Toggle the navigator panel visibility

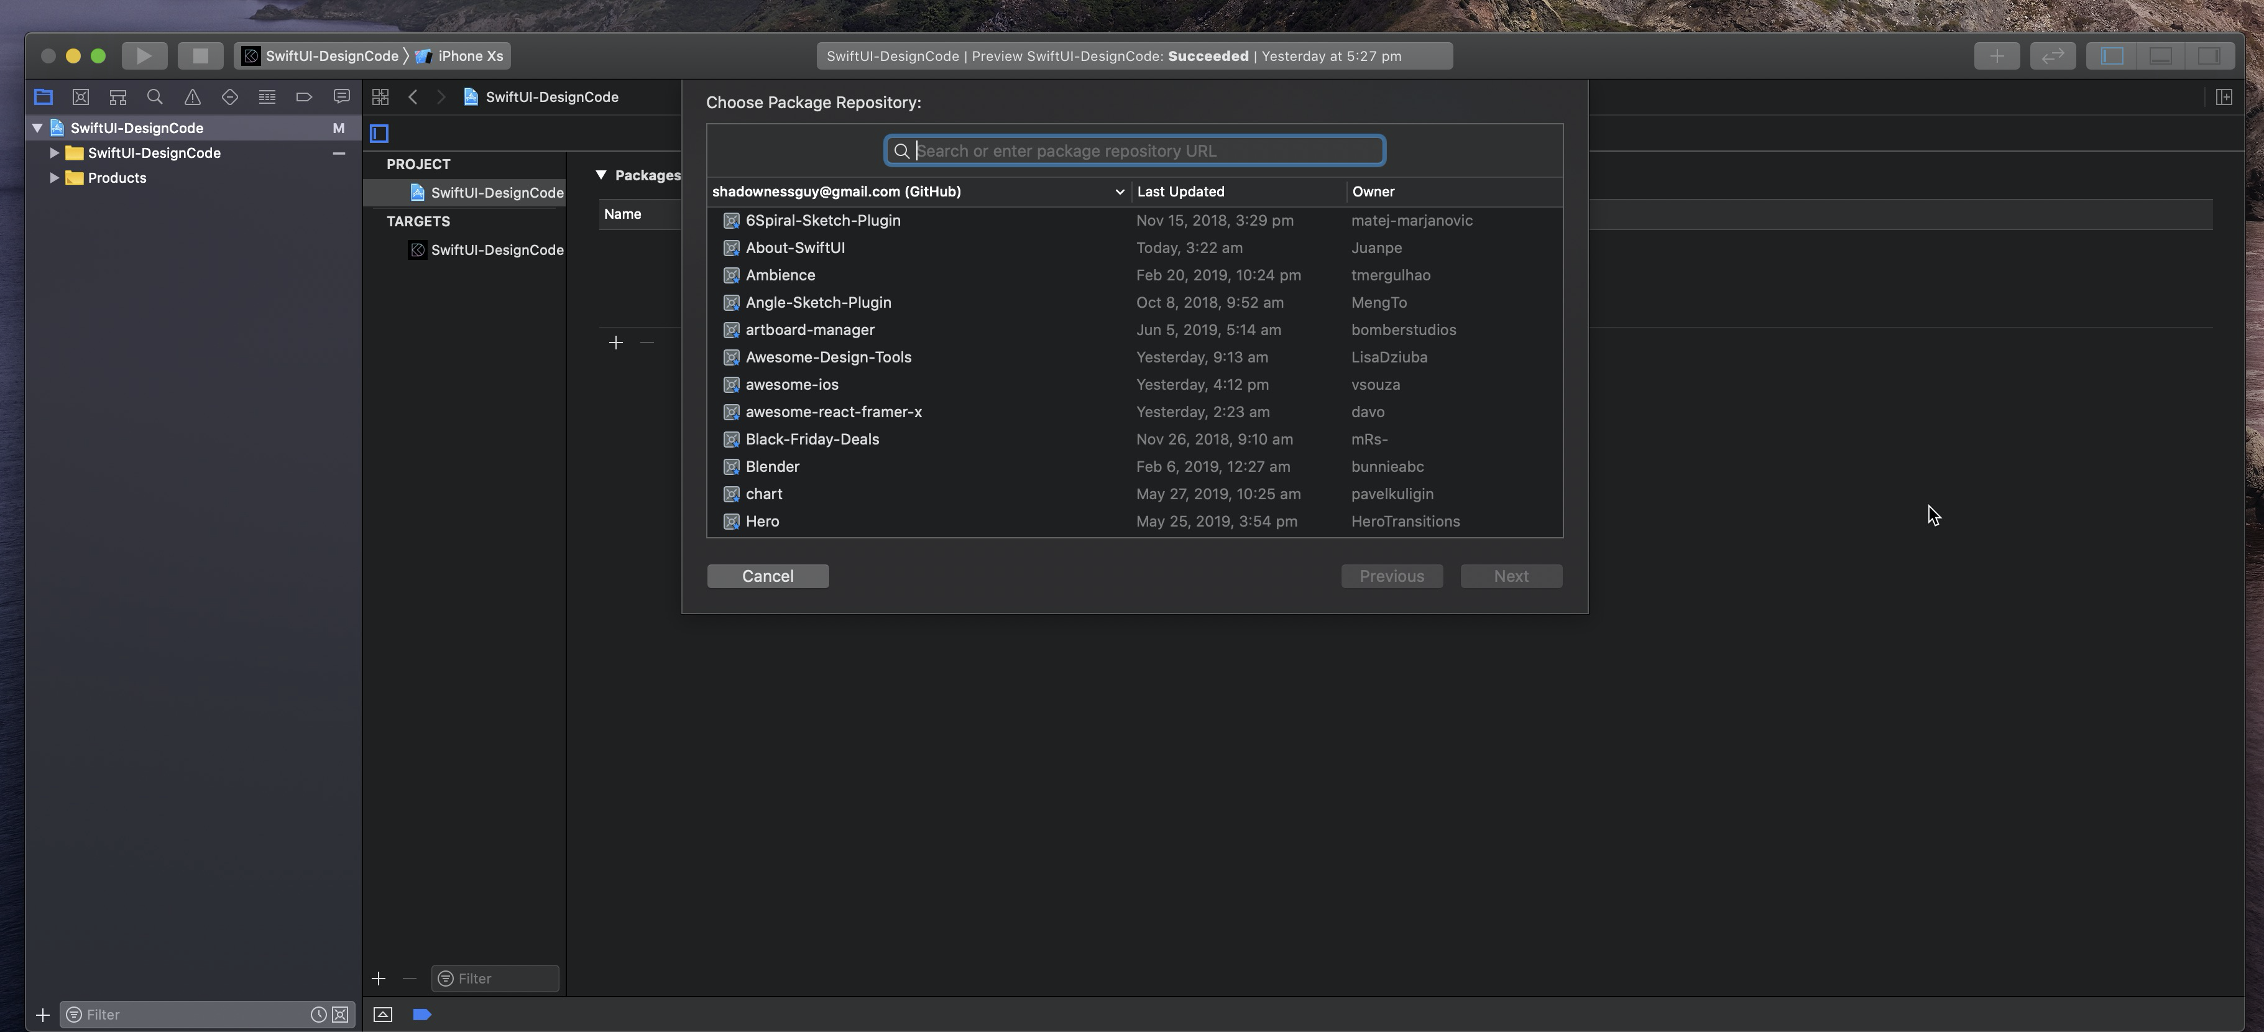tap(2112, 56)
